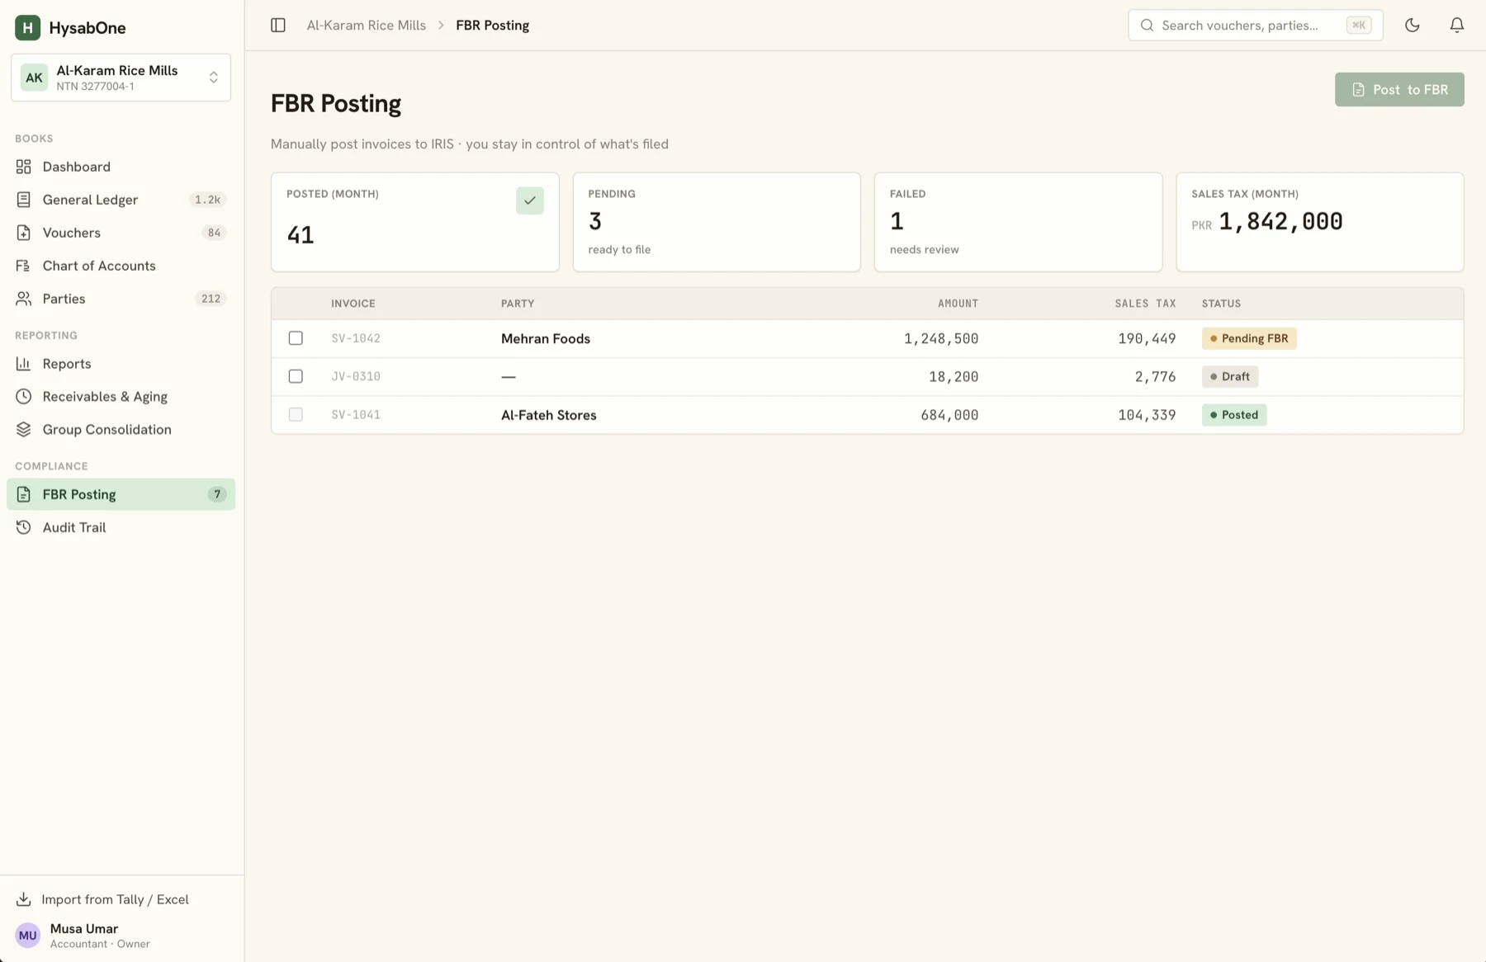Screen dimensions: 1486x962
Task: Click the Group Consolidation layers icon
Action: click(x=24, y=430)
